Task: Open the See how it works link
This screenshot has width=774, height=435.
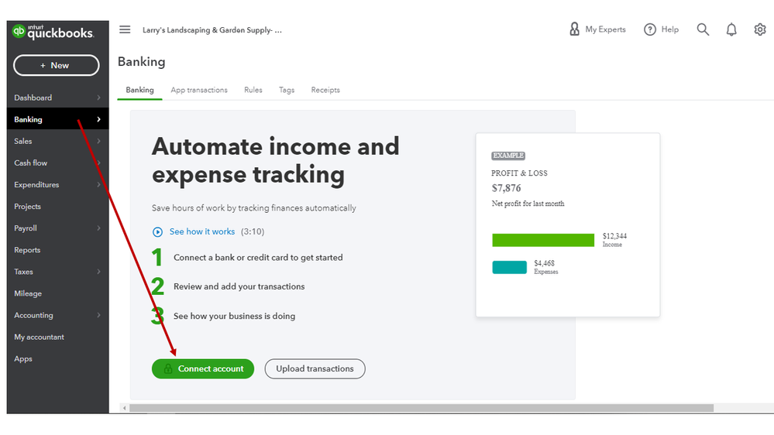Action: coord(202,231)
